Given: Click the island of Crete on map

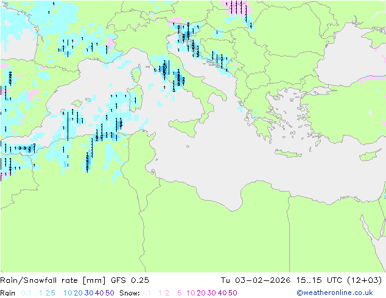Looking at the screenshot, I should (x=287, y=153).
